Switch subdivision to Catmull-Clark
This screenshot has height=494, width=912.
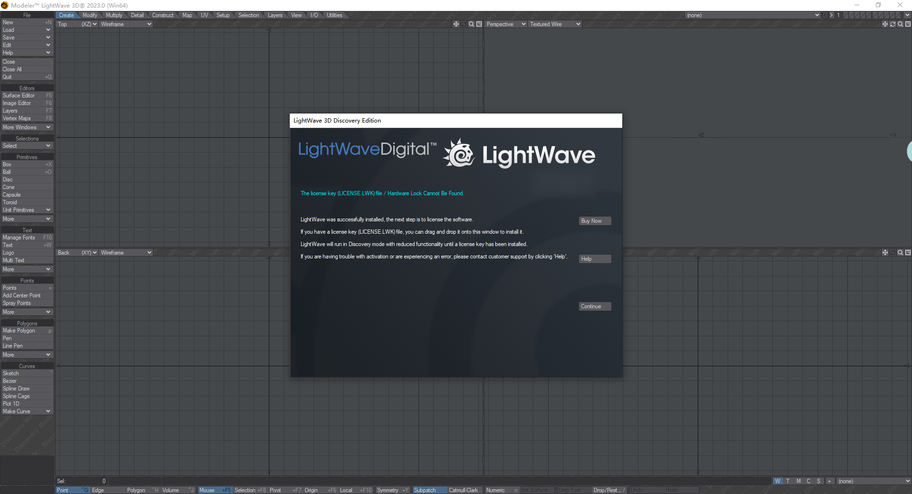465,490
